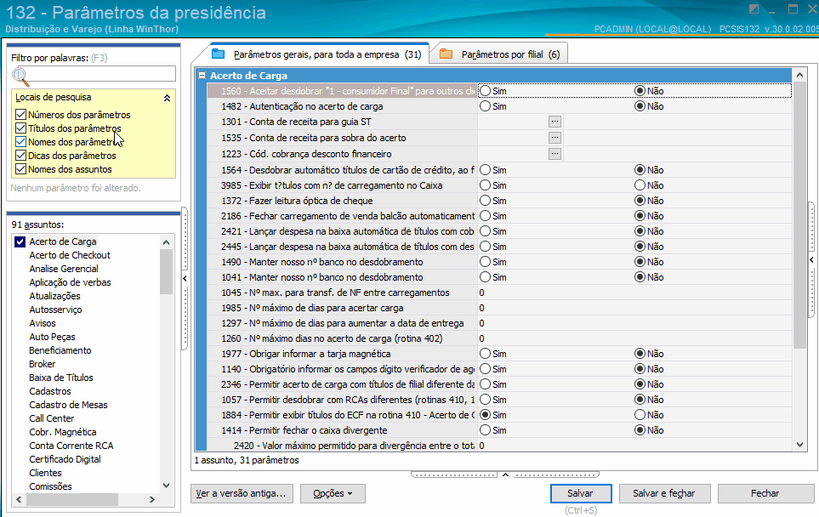
Task: Switch to Parâmetros por filial tab
Action: click(500, 54)
